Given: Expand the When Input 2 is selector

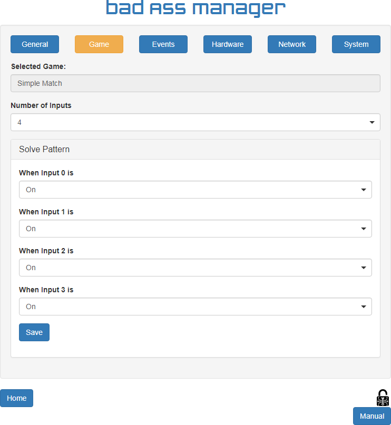Looking at the screenshot, I should click(x=195, y=268).
